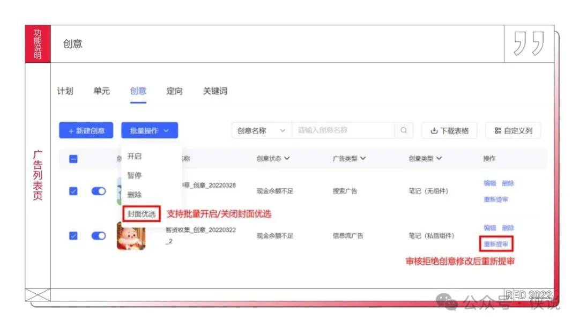Click the 新建创意 button

[x=86, y=130]
